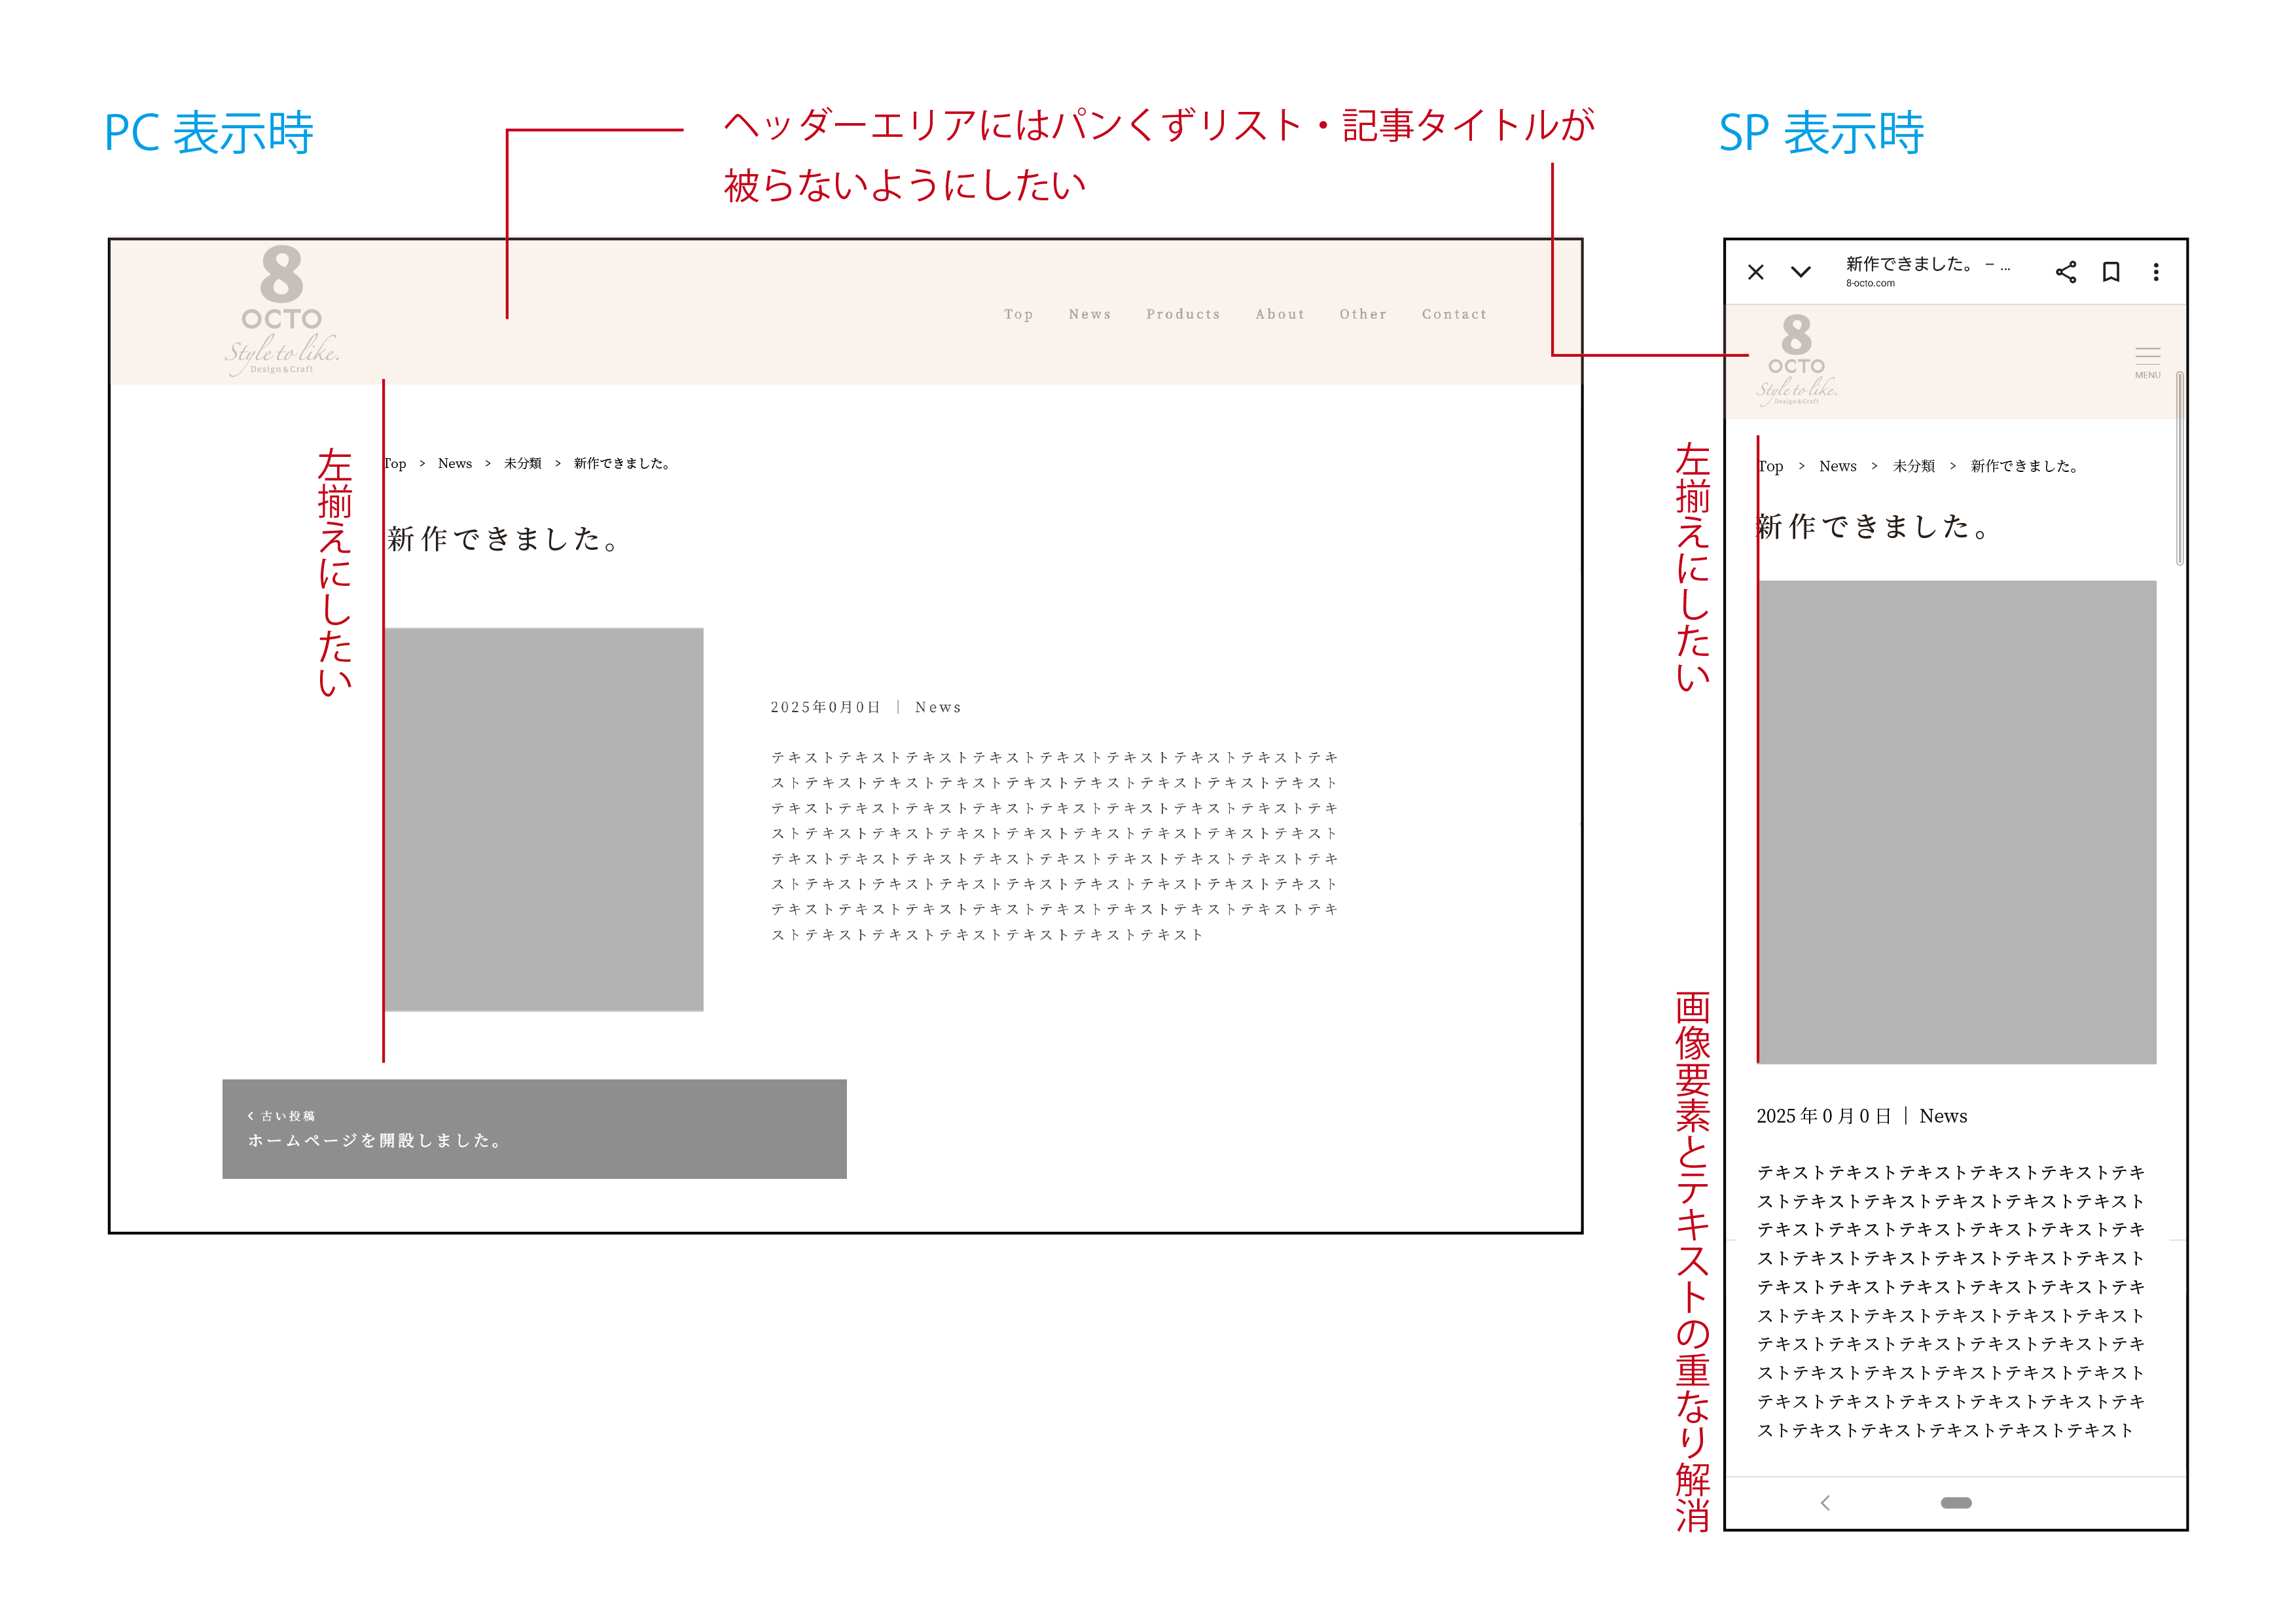Click the 8-octo.com URL text
2296x1624 pixels.
point(1870,284)
